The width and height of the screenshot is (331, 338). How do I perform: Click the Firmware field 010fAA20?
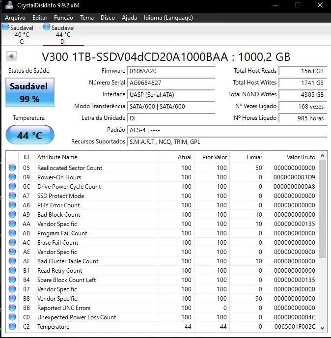click(171, 71)
